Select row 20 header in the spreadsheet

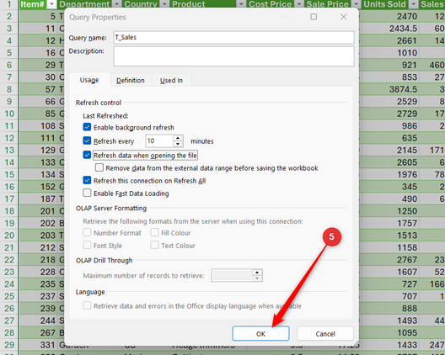9,236
